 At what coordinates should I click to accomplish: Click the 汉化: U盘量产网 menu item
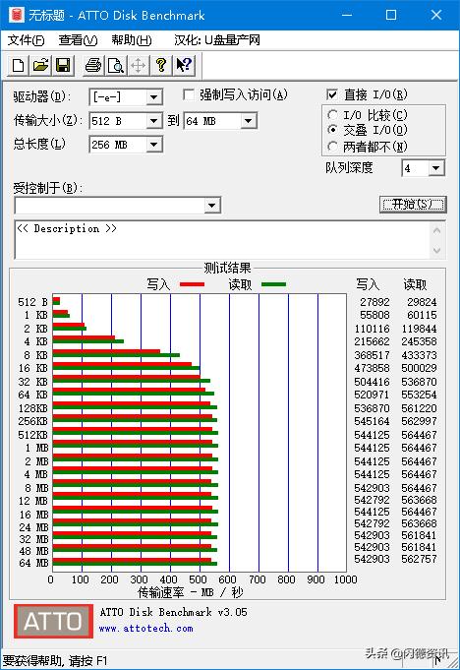217,40
